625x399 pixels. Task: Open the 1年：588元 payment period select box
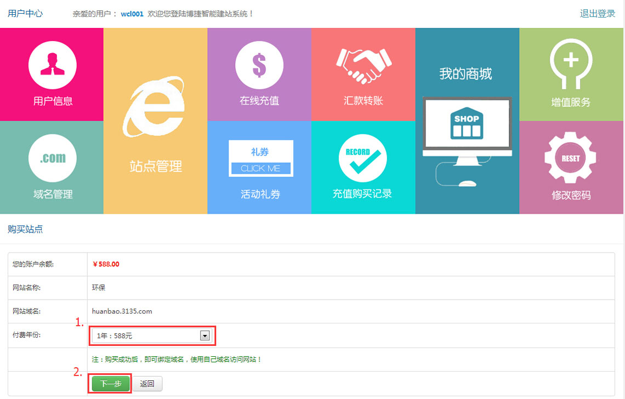(147, 335)
